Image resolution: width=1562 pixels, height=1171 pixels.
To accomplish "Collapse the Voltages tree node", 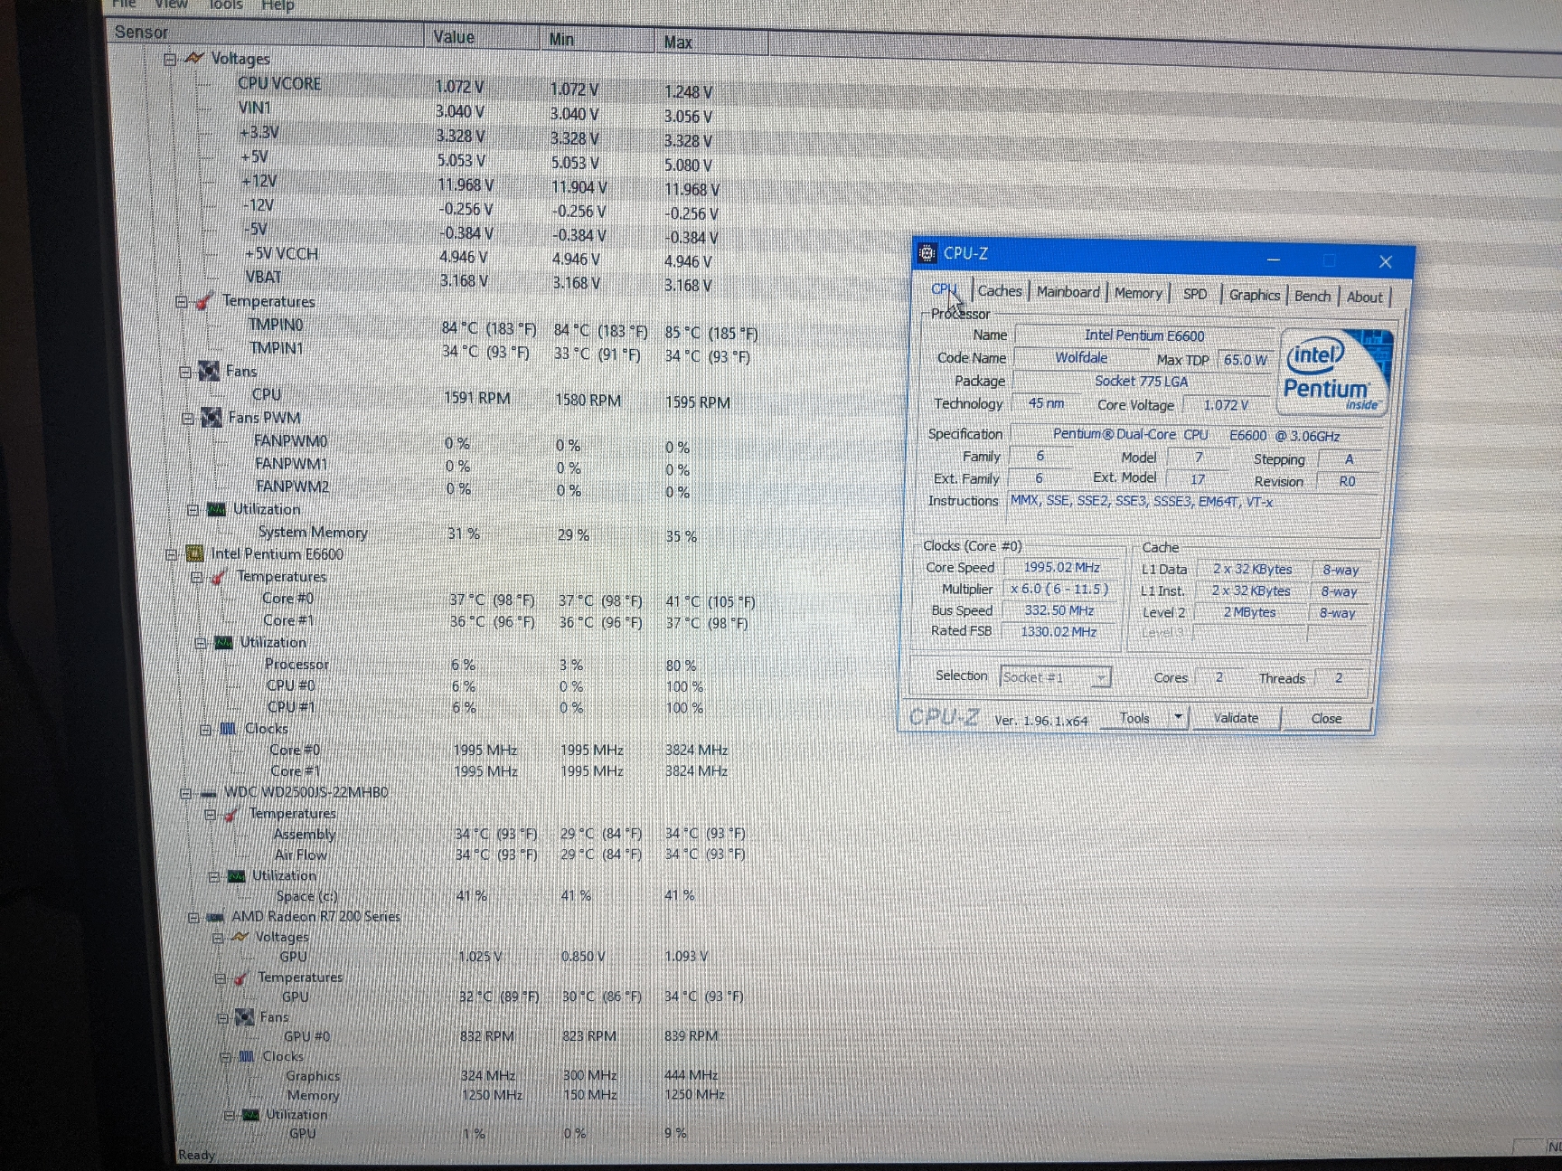I will [x=170, y=59].
